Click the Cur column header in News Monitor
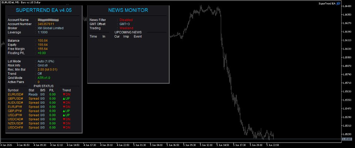Viewport: 355px width, 148px height. 117,37
